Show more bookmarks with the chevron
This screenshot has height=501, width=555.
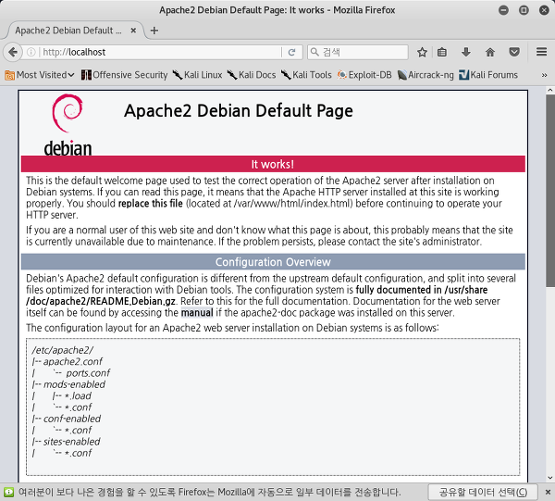[544, 75]
